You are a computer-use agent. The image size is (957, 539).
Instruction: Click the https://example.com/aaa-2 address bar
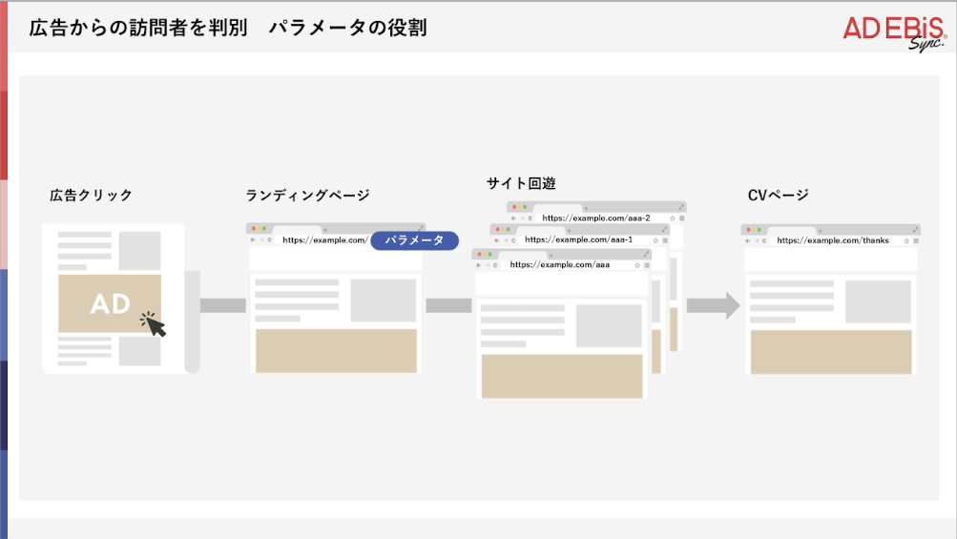(595, 218)
